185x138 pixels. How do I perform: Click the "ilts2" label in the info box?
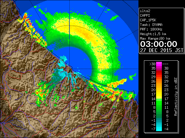pos(145,11)
